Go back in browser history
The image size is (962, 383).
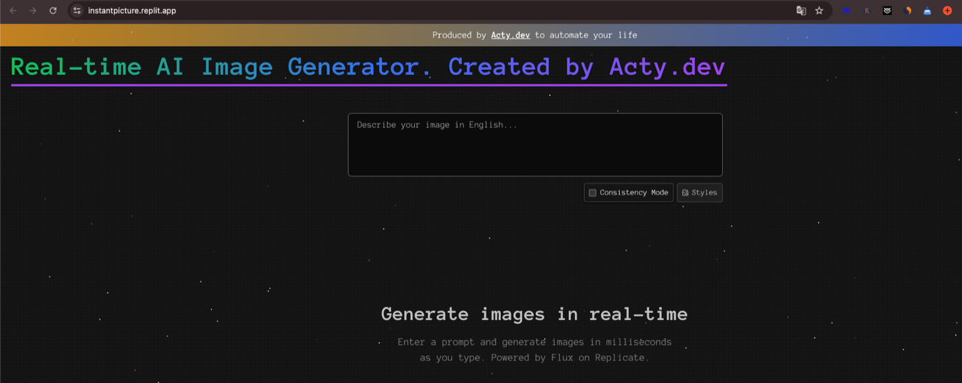13,10
